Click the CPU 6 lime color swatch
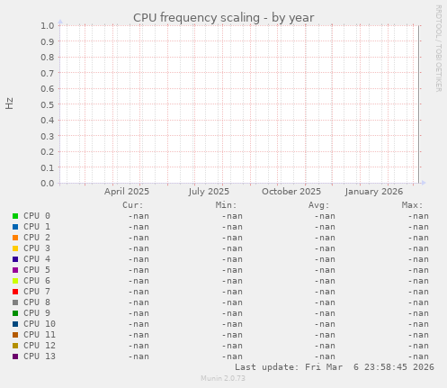 click(x=15, y=281)
